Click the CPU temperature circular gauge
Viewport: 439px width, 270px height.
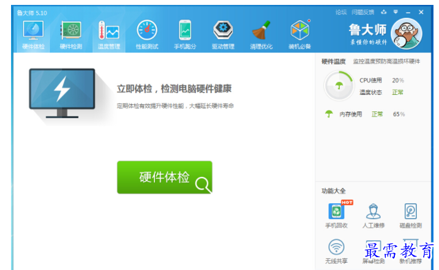339,86
